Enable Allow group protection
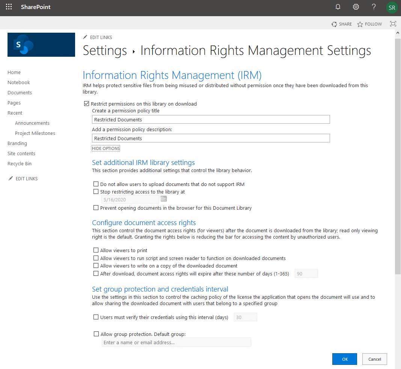Viewport: 401px width, 369px height. coord(96,334)
